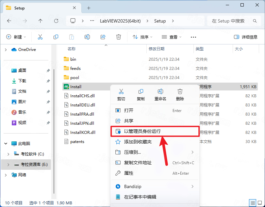Open 文档 in the navigation pane
The height and width of the screenshot is (207, 265).
coord(22,91)
